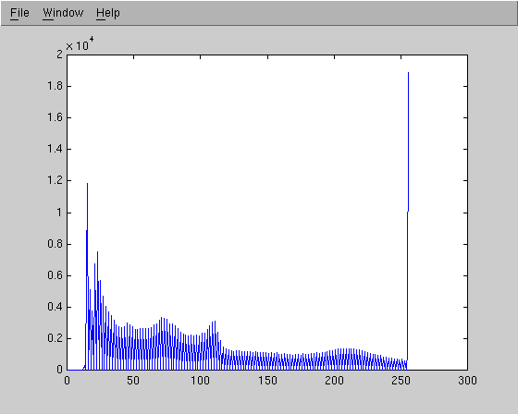The image size is (518, 414).
Task: Open the Help menu
Action: [x=107, y=13]
